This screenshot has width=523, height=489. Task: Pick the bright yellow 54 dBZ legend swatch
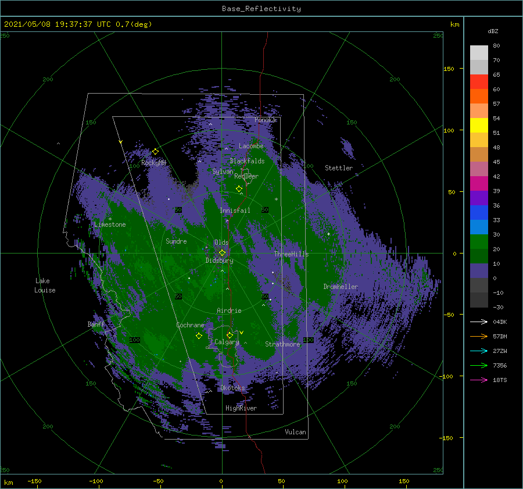479,125
